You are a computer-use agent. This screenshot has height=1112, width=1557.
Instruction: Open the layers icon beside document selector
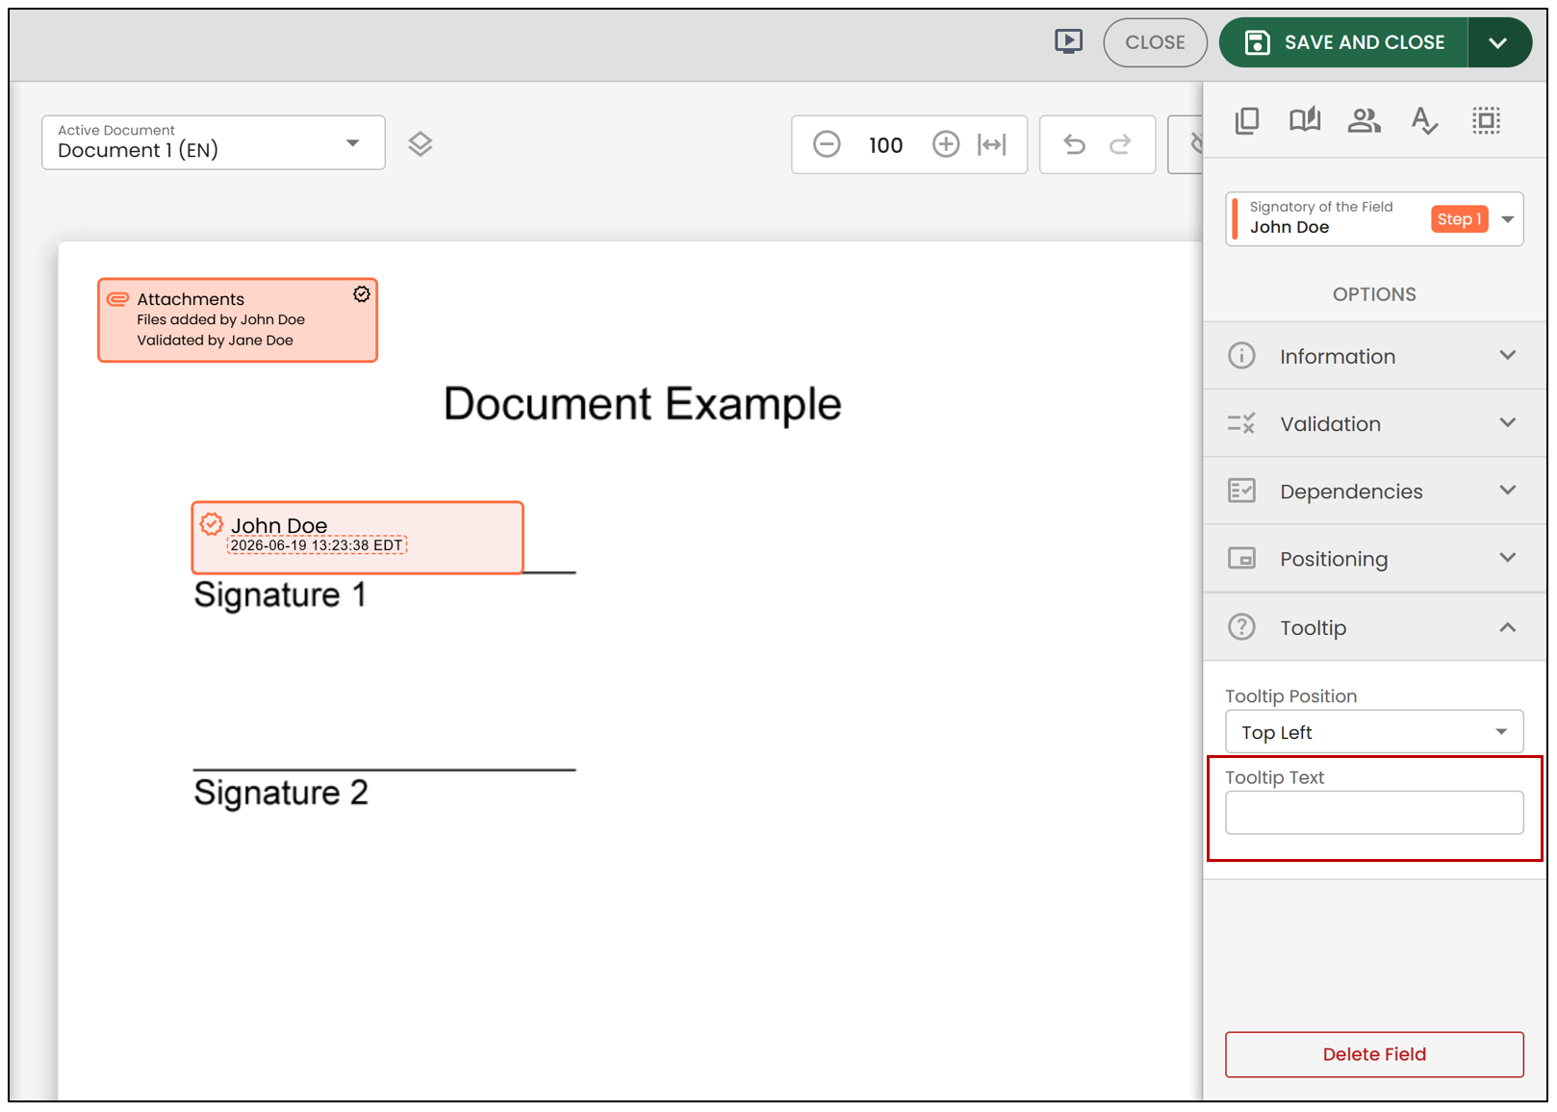(420, 144)
